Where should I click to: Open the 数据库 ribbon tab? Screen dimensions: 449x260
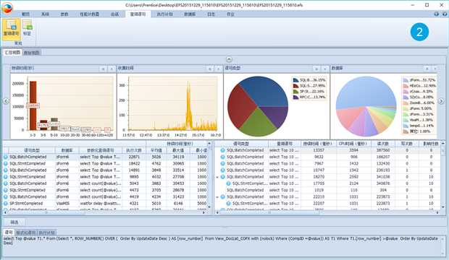[x=190, y=14]
